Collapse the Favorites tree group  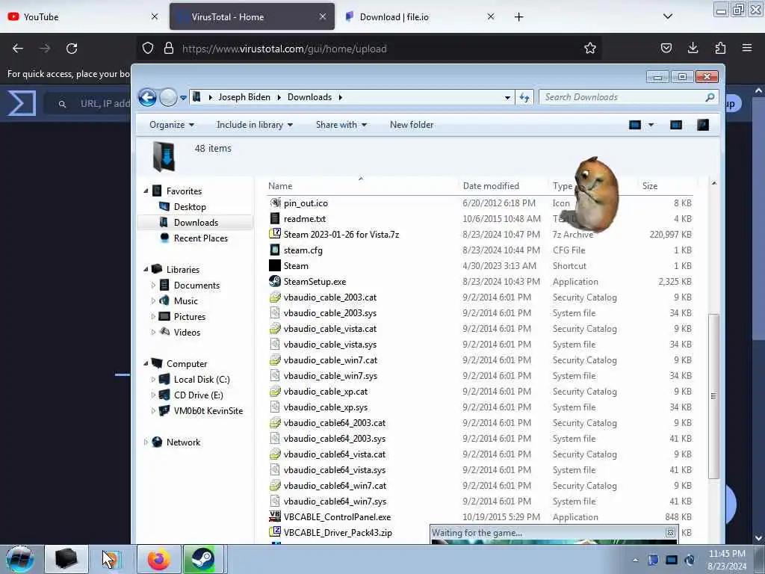click(146, 191)
